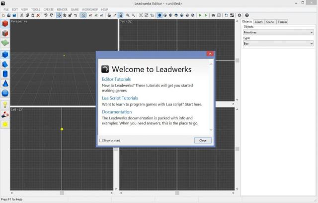The height and width of the screenshot is (203, 318).
Task: Click the red Delete X icon
Action: coord(38,15)
